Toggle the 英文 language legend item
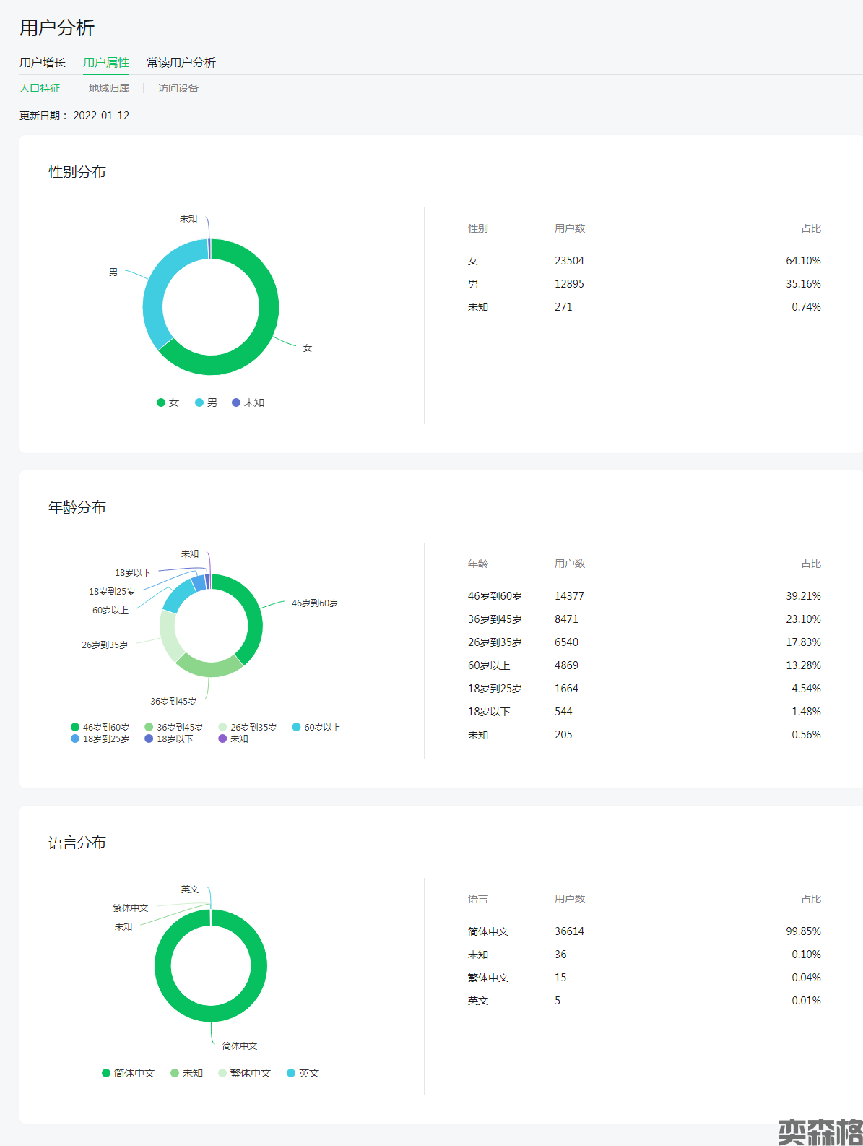The width and height of the screenshot is (863, 1146). 303,1073
